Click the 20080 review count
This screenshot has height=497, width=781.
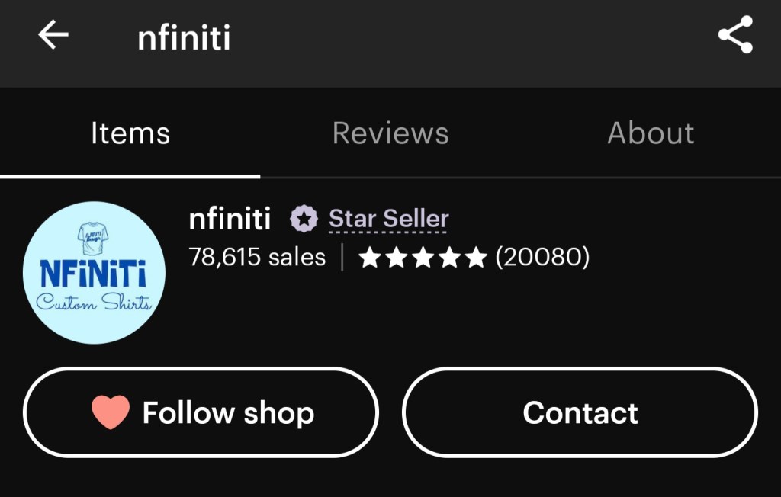(542, 258)
